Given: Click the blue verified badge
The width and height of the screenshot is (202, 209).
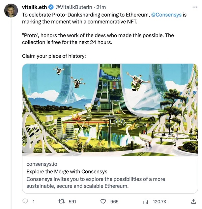Looking at the screenshot, I should click(x=51, y=7).
